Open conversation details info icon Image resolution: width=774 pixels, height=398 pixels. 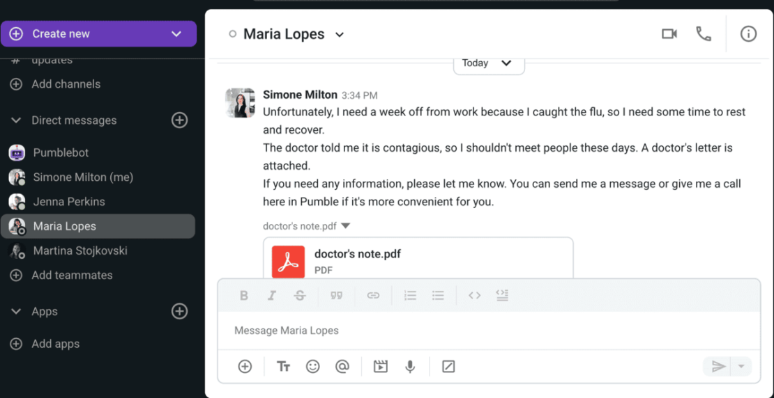tap(748, 34)
